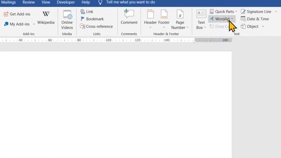Expand the My Add-ins dropdown arrow
Viewport: 281px width, 158px height.
[34, 24]
